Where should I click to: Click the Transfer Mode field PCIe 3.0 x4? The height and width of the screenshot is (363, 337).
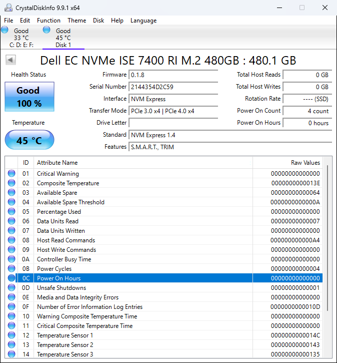pos(173,111)
